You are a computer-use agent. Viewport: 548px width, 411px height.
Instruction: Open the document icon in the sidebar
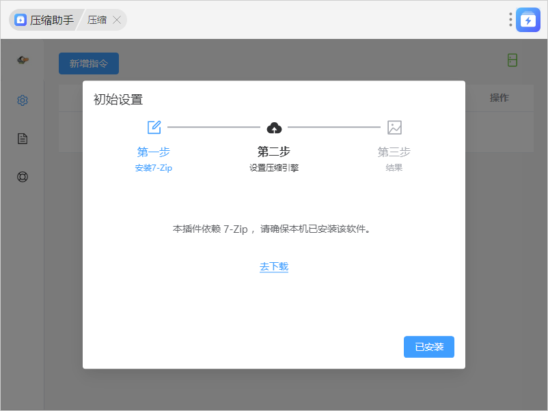pyautogui.click(x=23, y=139)
